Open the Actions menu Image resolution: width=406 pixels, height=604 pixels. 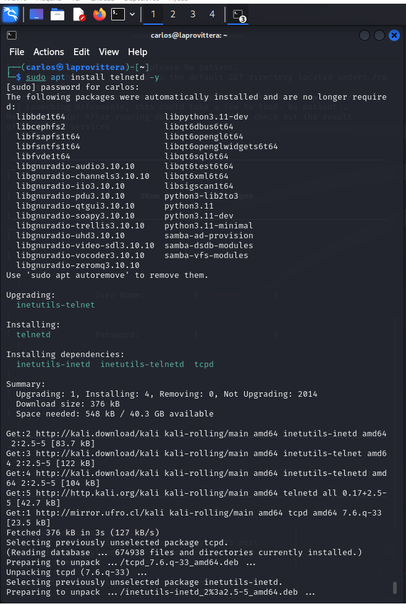(x=48, y=51)
